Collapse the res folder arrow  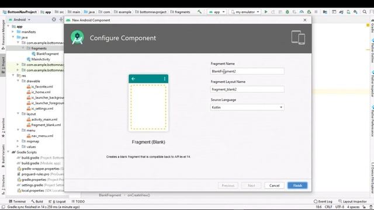click(x=13, y=75)
